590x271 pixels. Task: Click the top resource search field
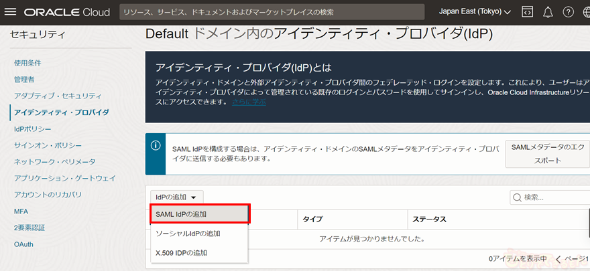(272, 12)
